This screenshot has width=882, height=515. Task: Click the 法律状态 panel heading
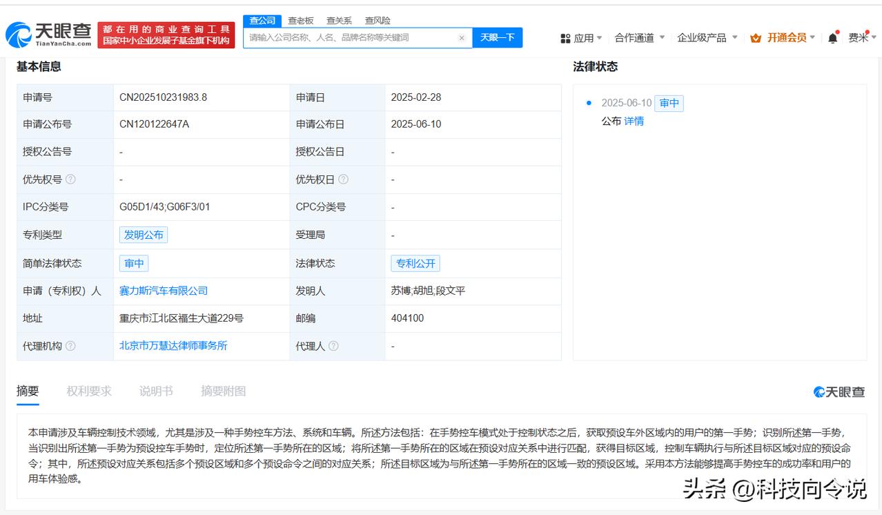click(595, 66)
